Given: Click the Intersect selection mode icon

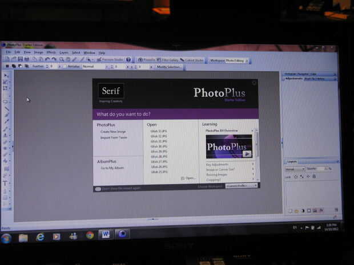Looking at the screenshot, I should [x=27, y=66].
